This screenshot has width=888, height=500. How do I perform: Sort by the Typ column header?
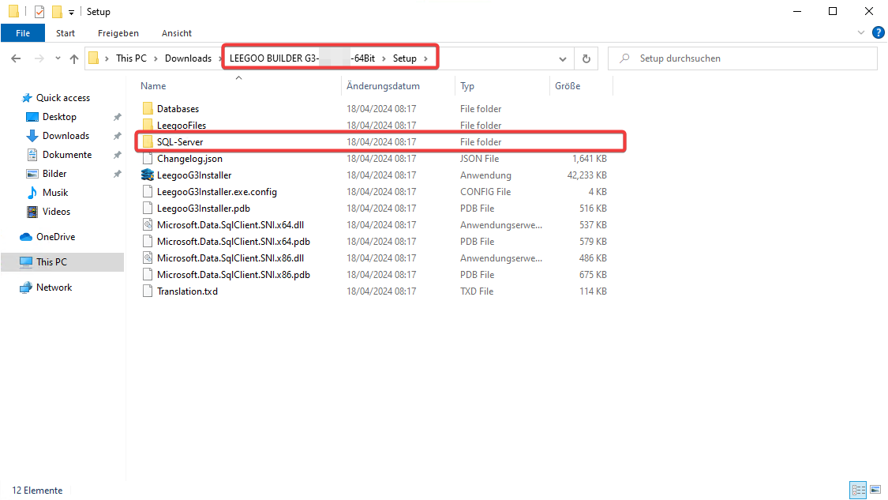click(467, 86)
